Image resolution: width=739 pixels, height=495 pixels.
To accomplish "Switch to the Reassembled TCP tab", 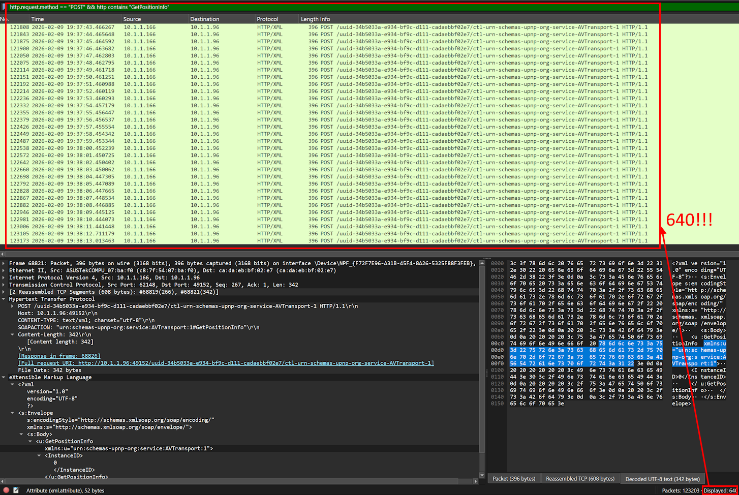I will click(579, 479).
